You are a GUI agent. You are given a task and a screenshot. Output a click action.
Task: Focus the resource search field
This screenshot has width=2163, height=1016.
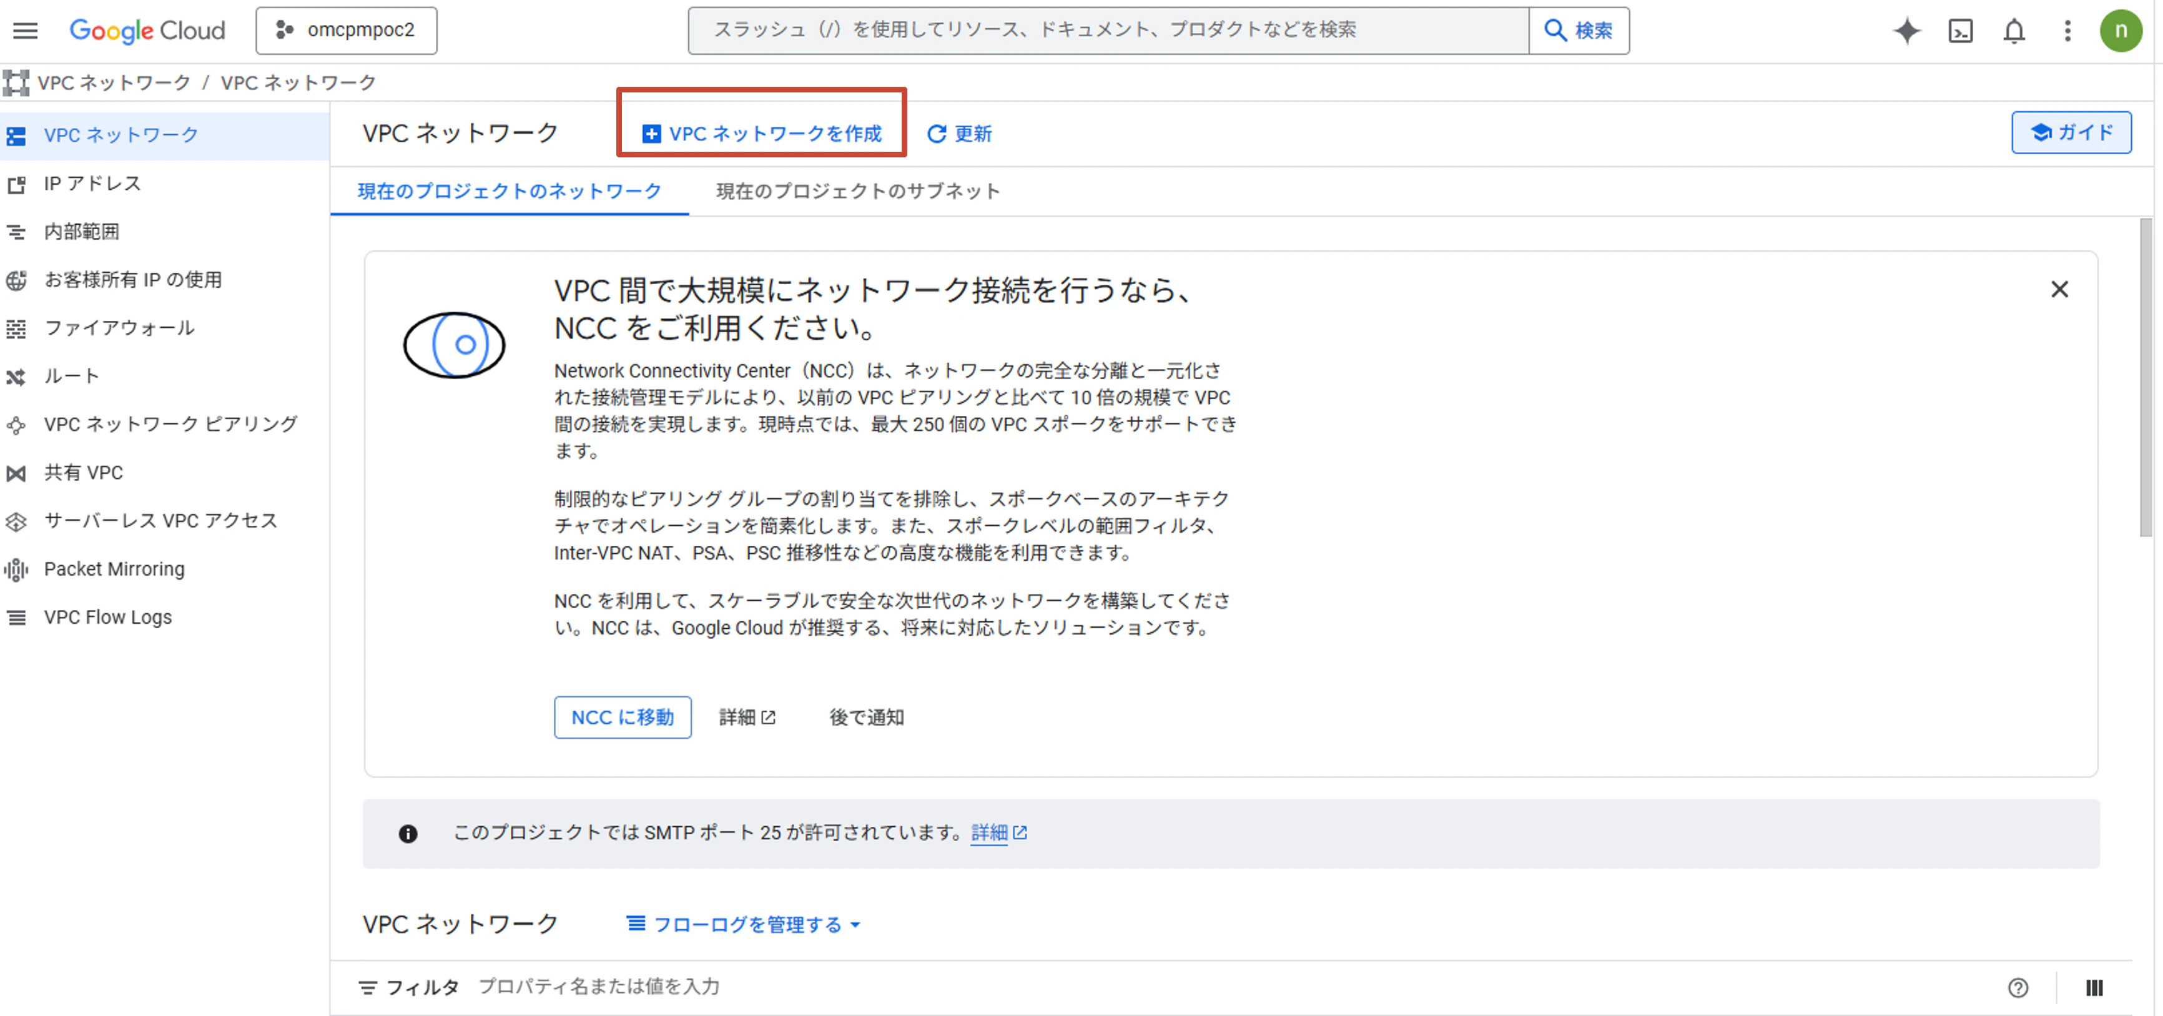coord(1108,31)
